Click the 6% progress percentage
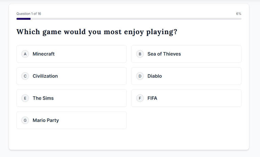This screenshot has height=157, width=260. (x=239, y=14)
